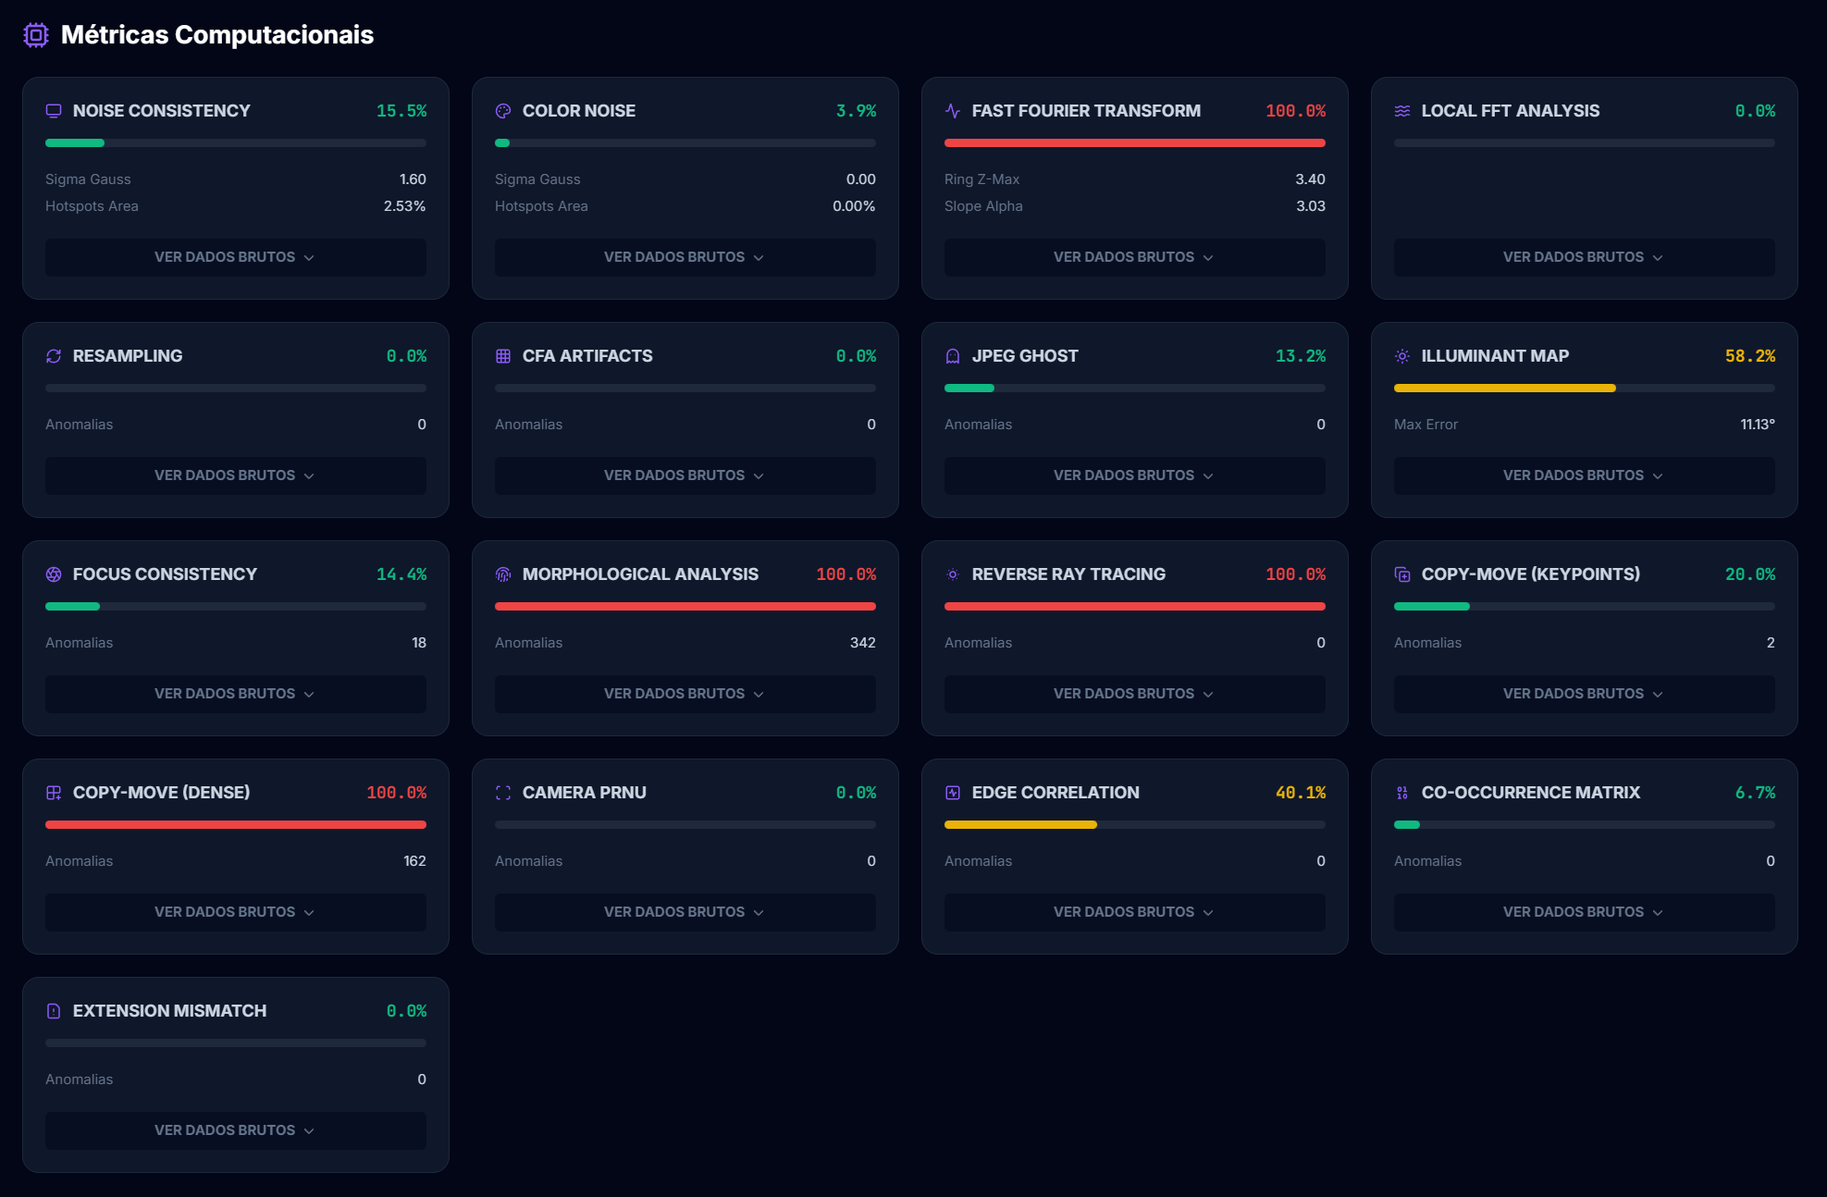Click the CFA Artifacts grid icon
This screenshot has height=1197, width=1827.
click(x=503, y=356)
